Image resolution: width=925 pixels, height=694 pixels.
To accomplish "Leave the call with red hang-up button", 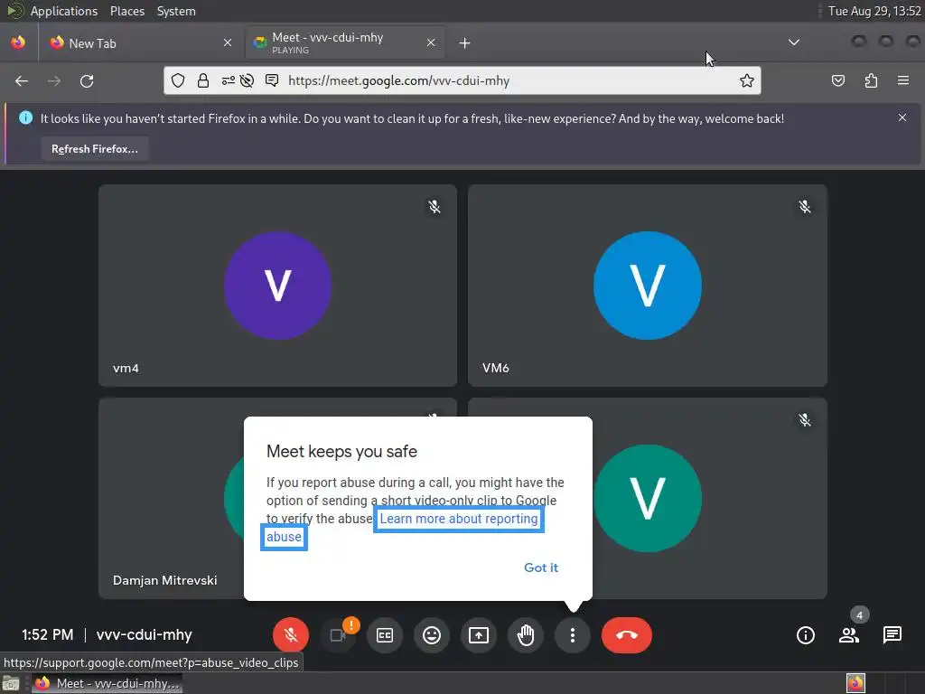I will [627, 635].
